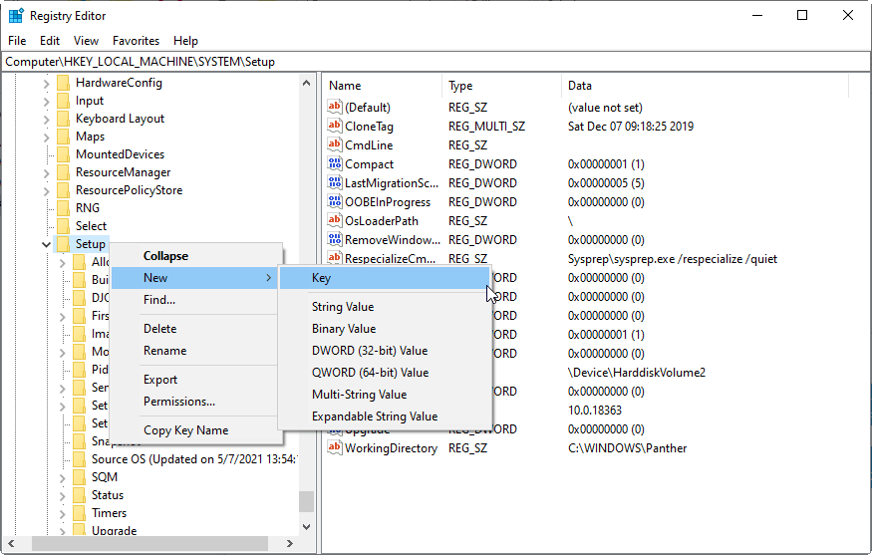Click the Maps folder icon

coord(64,137)
